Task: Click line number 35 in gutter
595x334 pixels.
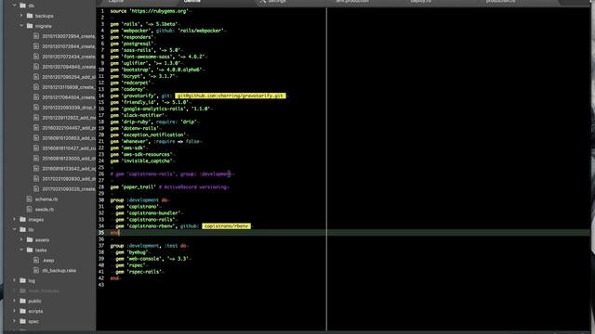Action: click(x=101, y=233)
